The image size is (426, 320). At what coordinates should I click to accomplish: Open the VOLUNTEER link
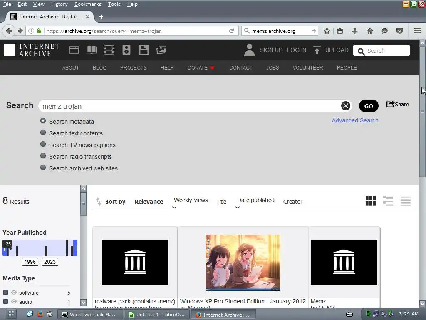[x=308, y=68]
